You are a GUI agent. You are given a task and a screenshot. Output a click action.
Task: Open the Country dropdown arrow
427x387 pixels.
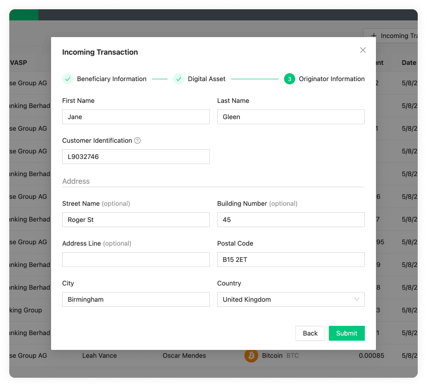coord(357,299)
